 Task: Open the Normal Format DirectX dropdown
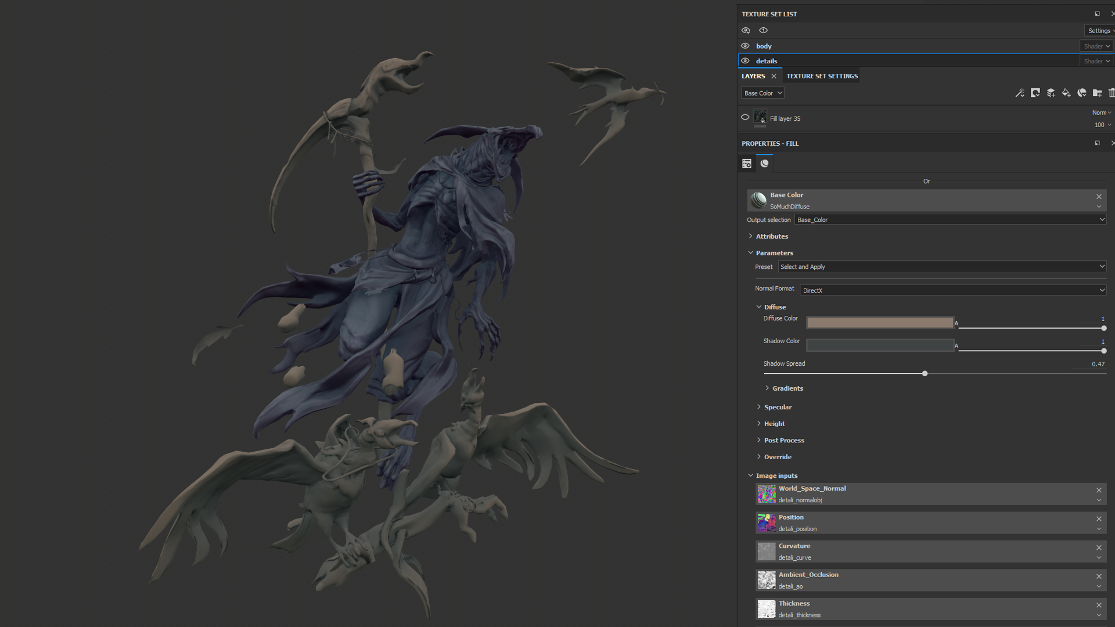(952, 290)
